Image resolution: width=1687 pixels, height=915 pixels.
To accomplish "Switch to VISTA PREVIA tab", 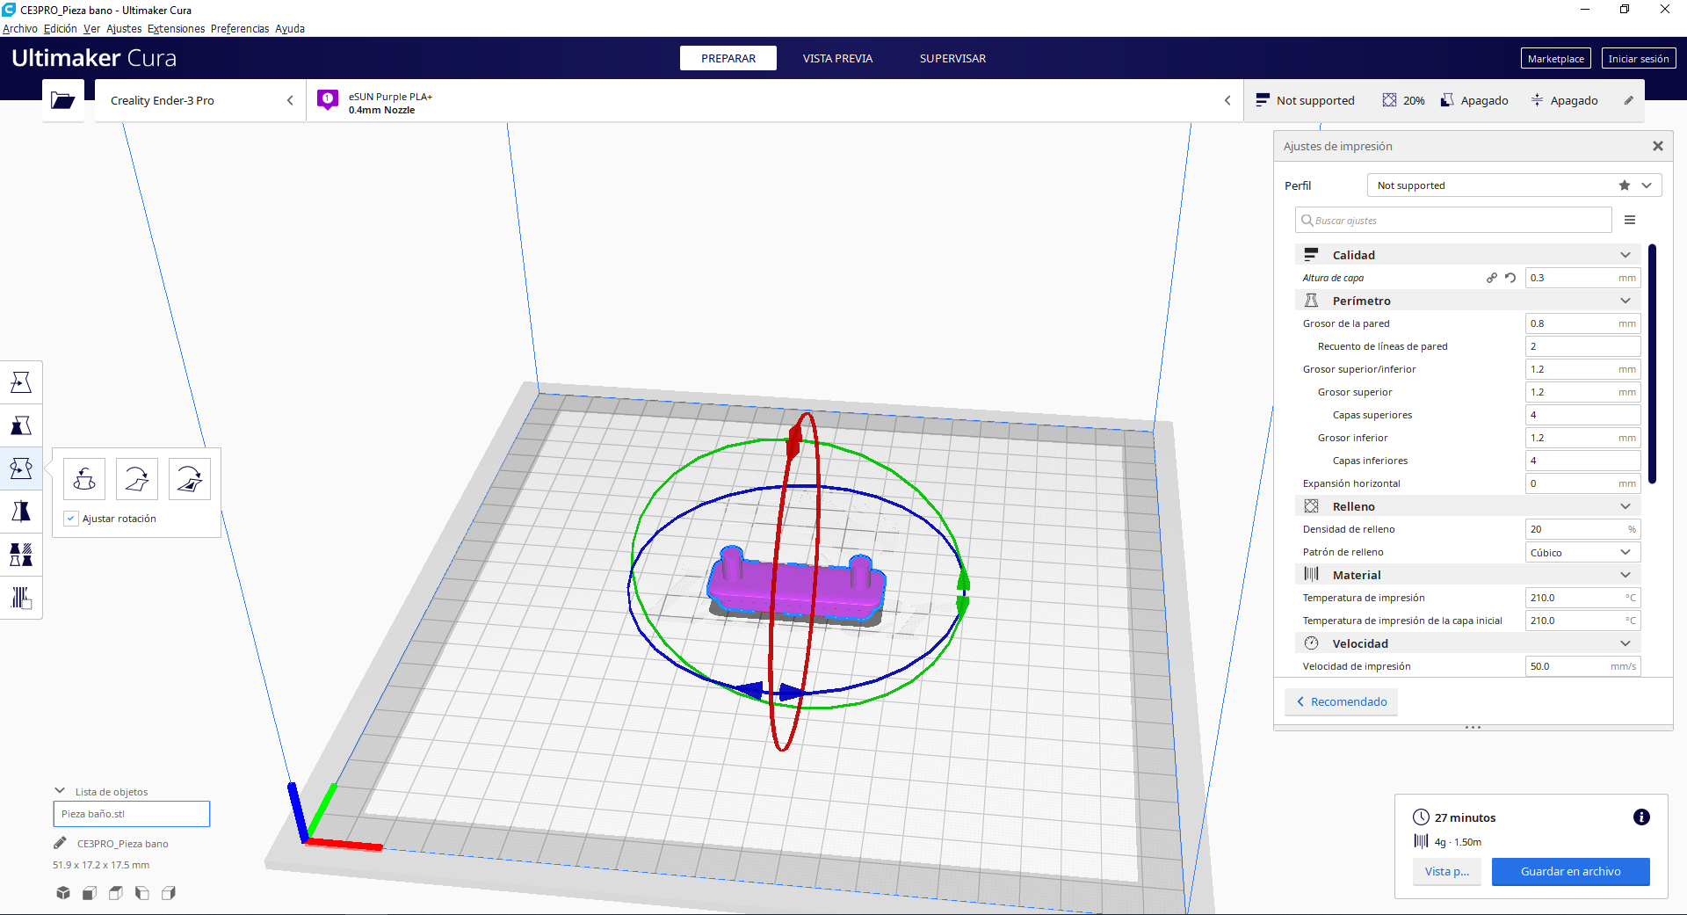I will [x=837, y=58].
